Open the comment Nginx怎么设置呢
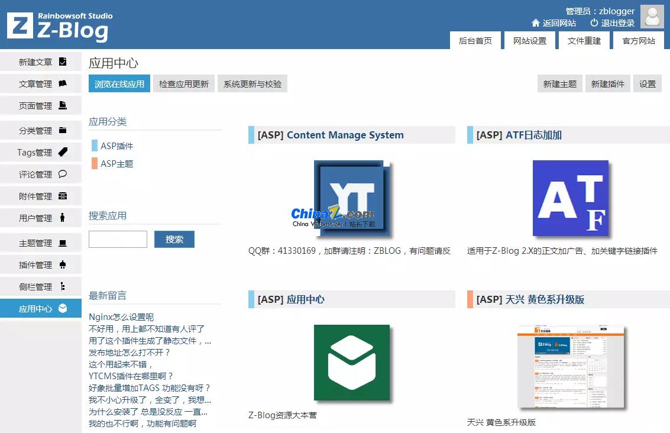670x433 pixels. point(121,316)
